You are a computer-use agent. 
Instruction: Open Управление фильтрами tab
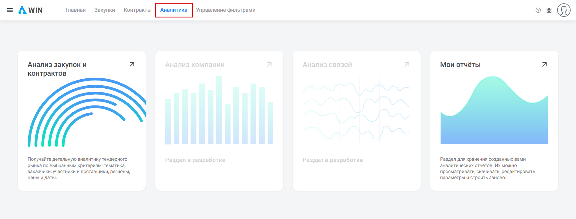[226, 10]
